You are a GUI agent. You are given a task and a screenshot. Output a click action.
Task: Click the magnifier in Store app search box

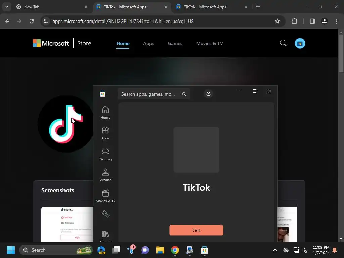[x=184, y=94]
